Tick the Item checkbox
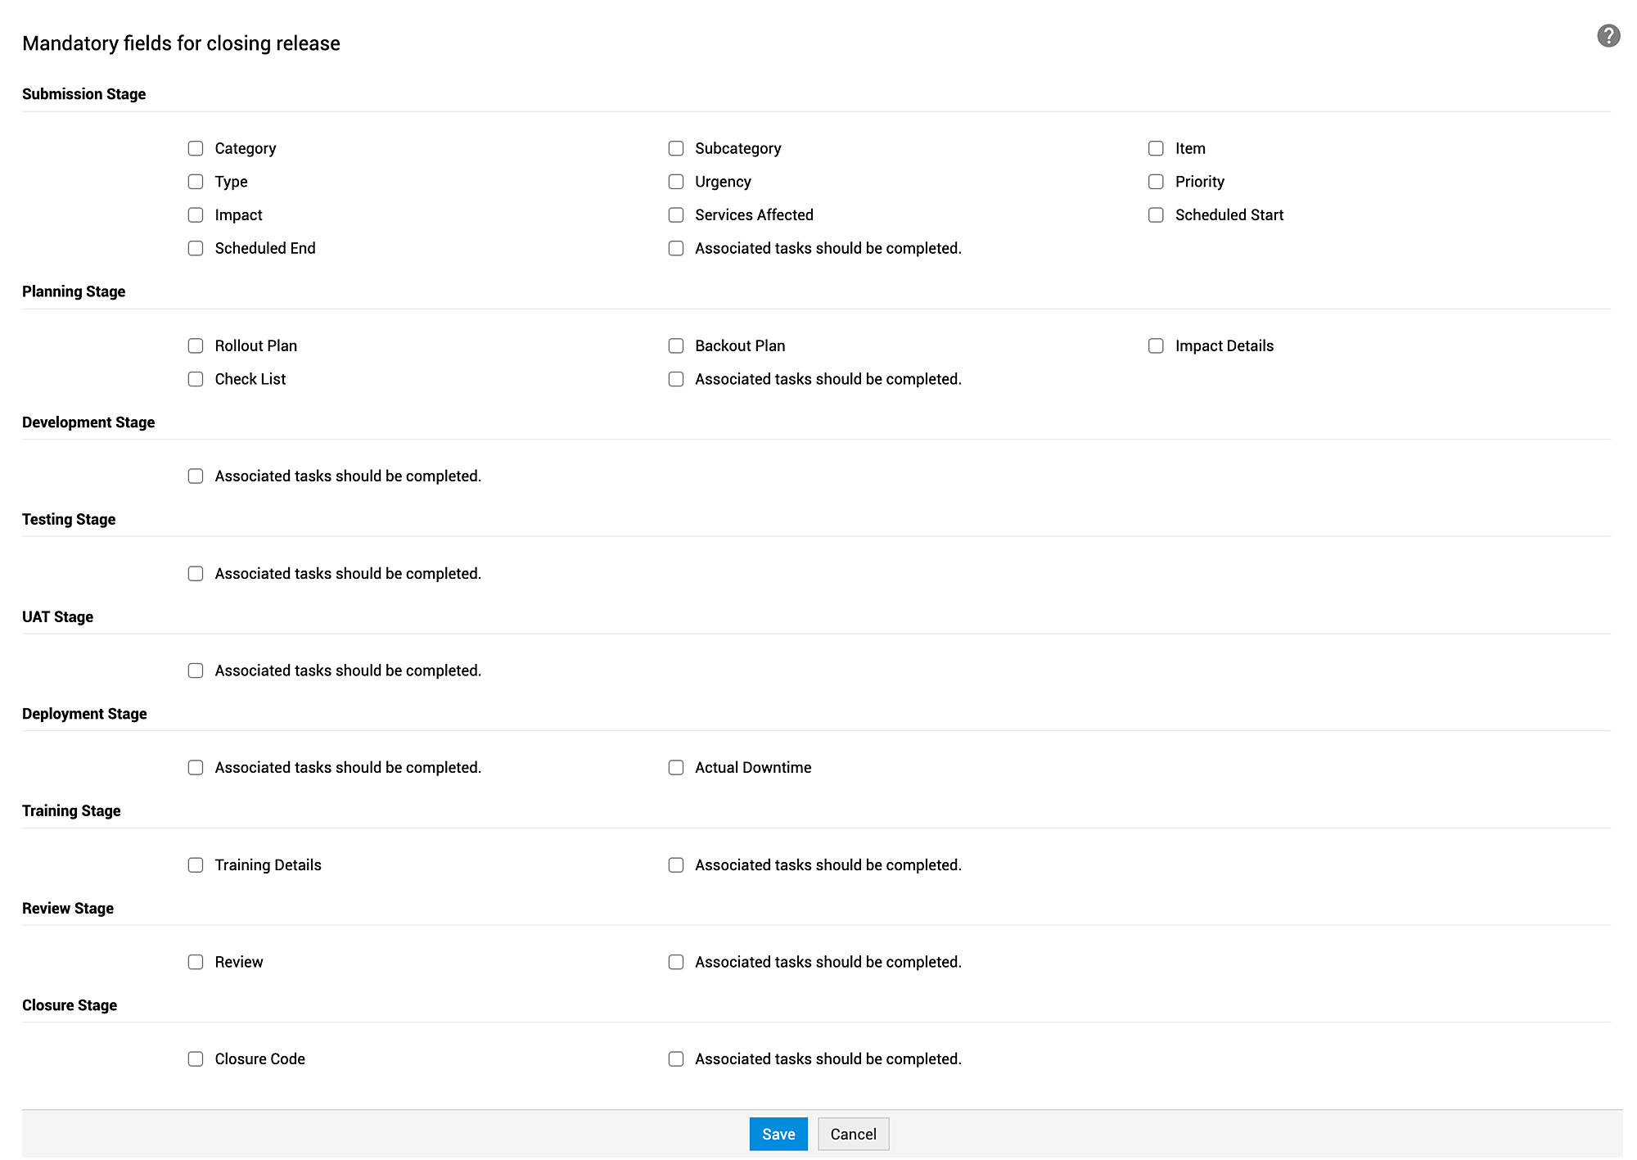Image resolution: width=1637 pixels, height=1160 pixels. 1156,148
